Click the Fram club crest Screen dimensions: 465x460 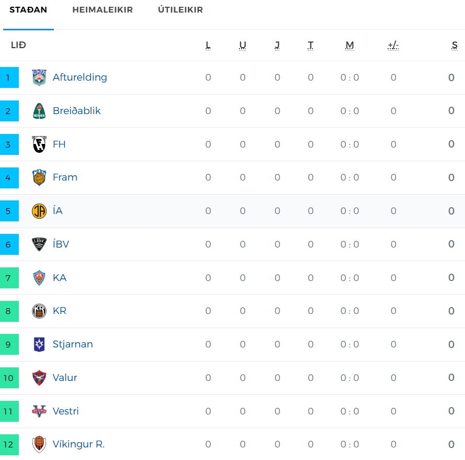pos(39,177)
